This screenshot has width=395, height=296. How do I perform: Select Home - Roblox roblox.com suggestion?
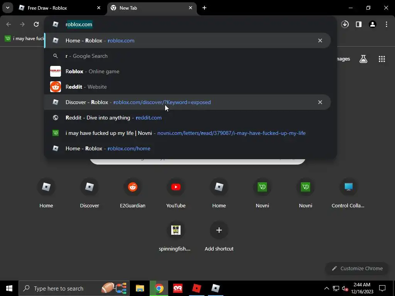tap(187, 40)
